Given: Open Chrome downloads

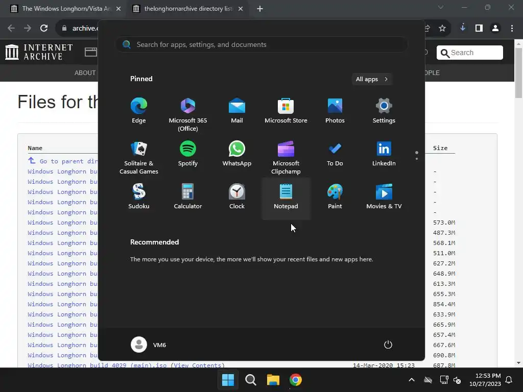Looking at the screenshot, I should point(463,29).
